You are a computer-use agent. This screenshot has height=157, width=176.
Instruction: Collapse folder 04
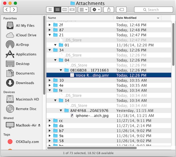tap(55, 60)
